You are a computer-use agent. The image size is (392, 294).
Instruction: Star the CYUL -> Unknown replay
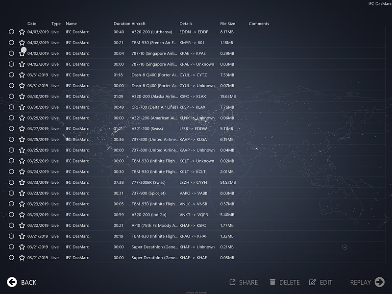pos(22,86)
